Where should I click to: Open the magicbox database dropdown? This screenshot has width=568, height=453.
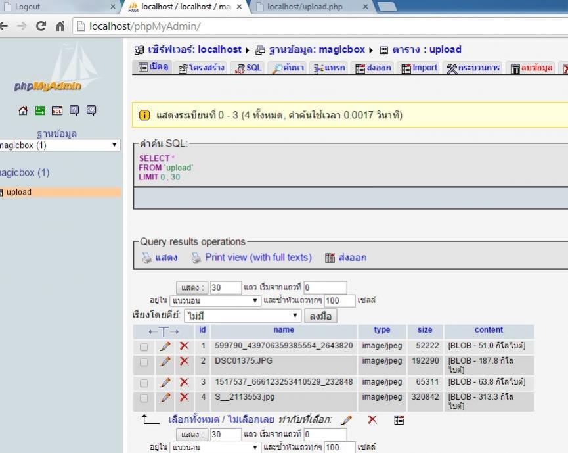59,145
